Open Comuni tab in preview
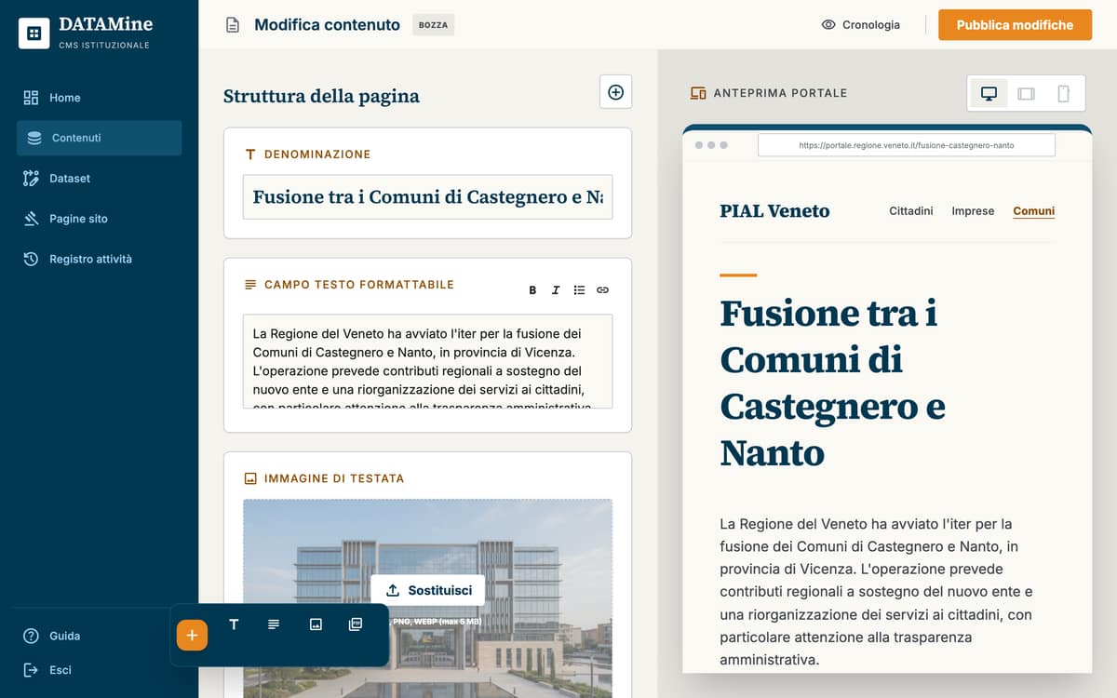This screenshot has height=698, width=1117. pyautogui.click(x=1033, y=211)
